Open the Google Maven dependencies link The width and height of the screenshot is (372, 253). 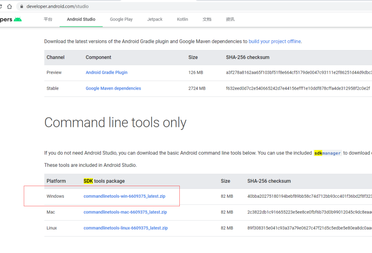click(x=113, y=88)
